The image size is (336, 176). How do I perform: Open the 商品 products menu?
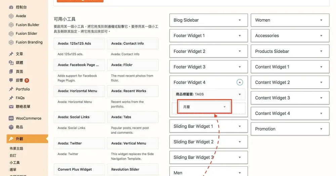click(x=19, y=127)
